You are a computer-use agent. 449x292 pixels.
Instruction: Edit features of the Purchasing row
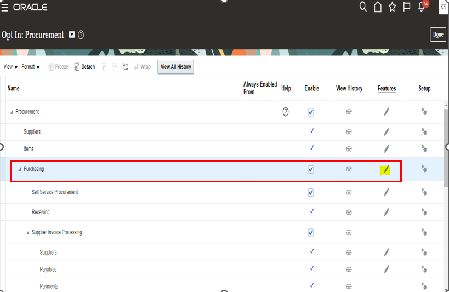[x=386, y=170]
